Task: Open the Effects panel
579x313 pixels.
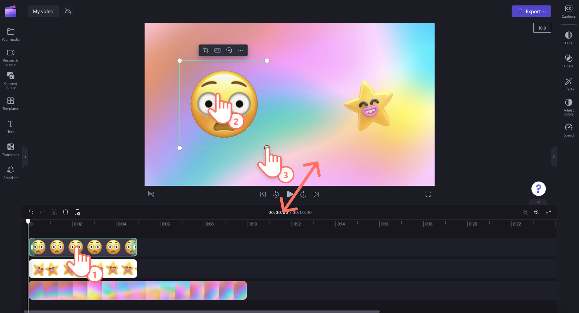Action: [x=569, y=84]
